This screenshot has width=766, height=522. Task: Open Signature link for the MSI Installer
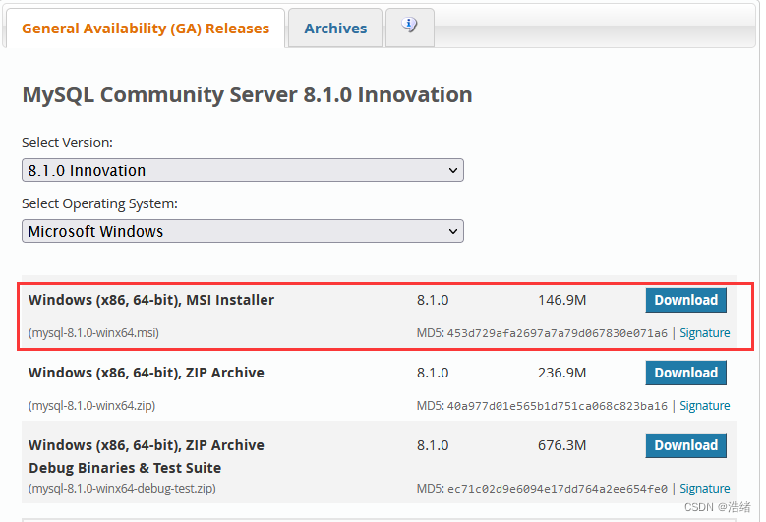[704, 333]
